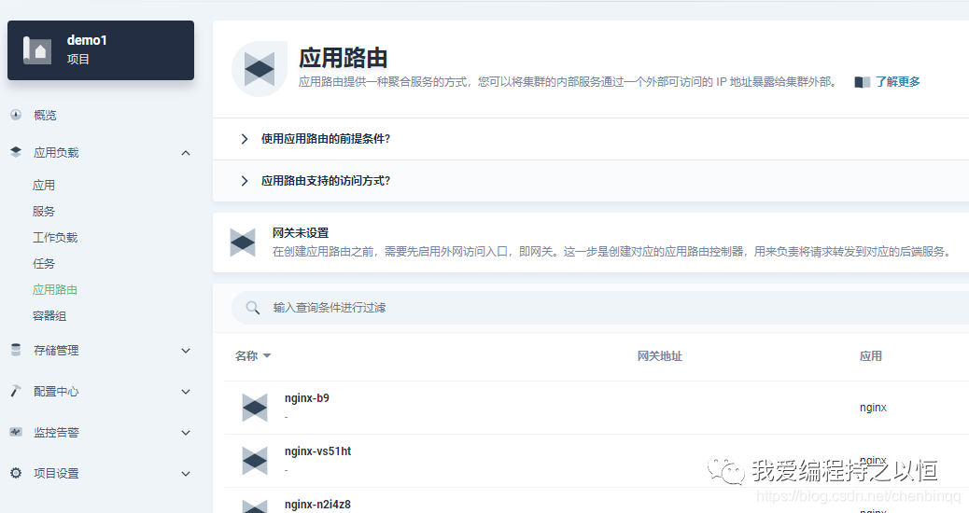Open the demo1 project icon
Viewport: 969px width, 513px height.
tap(36, 50)
